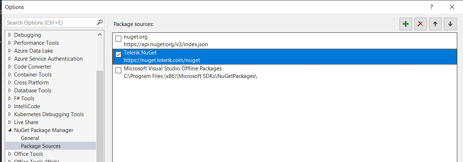
Task: Open the Live Share options category
Action: point(26,122)
